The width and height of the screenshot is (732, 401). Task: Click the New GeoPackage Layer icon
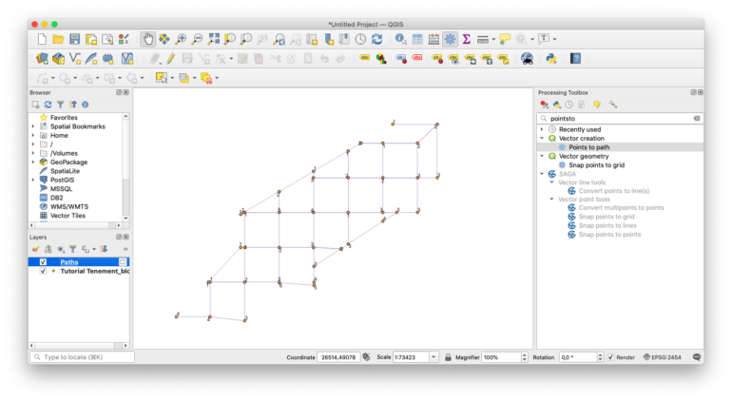pos(59,58)
